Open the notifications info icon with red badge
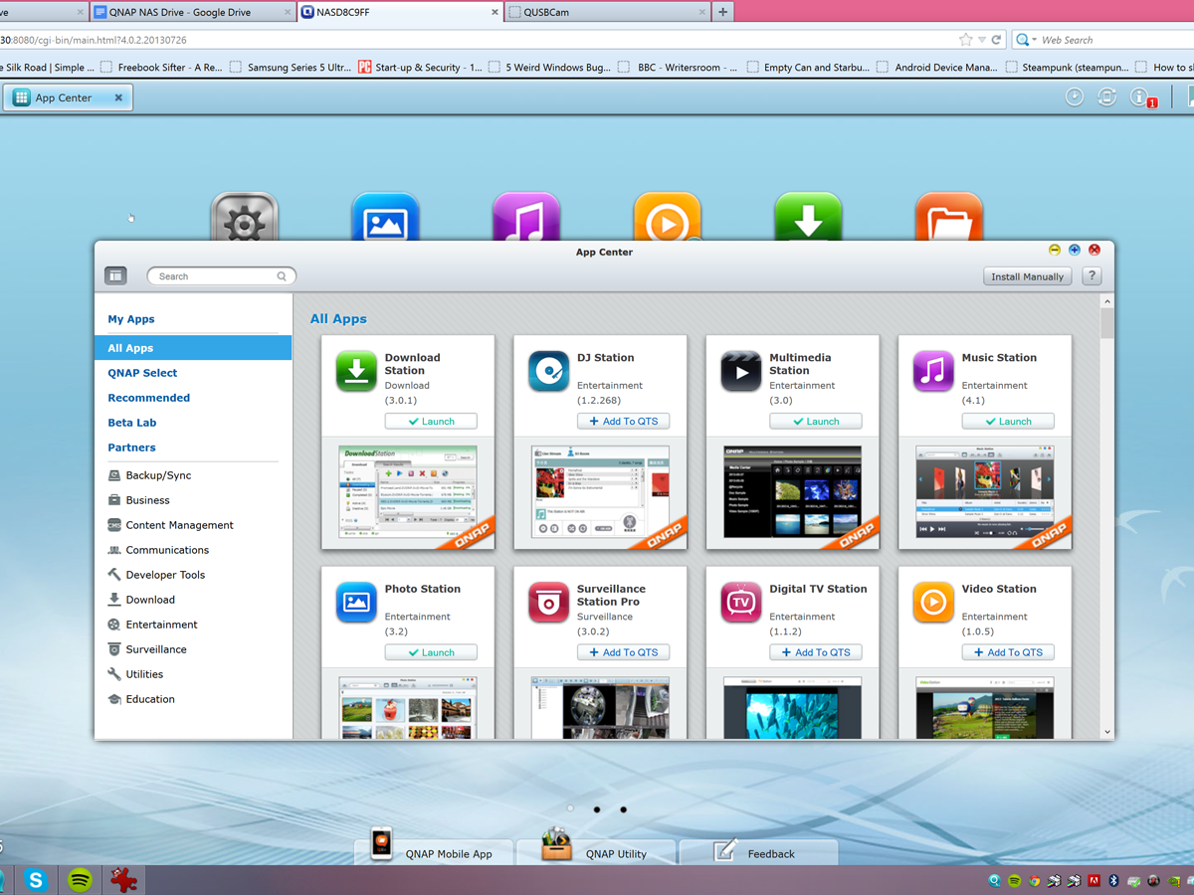This screenshot has width=1194, height=895. click(x=1141, y=97)
